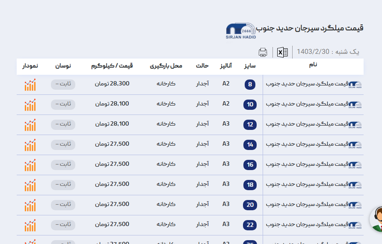Click the Sirjan Hadid logo in header
The height and width of the screenshot is (244, 382).
(x=241, y=31)
